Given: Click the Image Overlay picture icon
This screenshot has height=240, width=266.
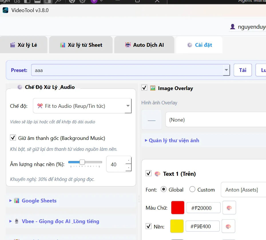Looking at the screenshot, I should [x=153, y=88].
